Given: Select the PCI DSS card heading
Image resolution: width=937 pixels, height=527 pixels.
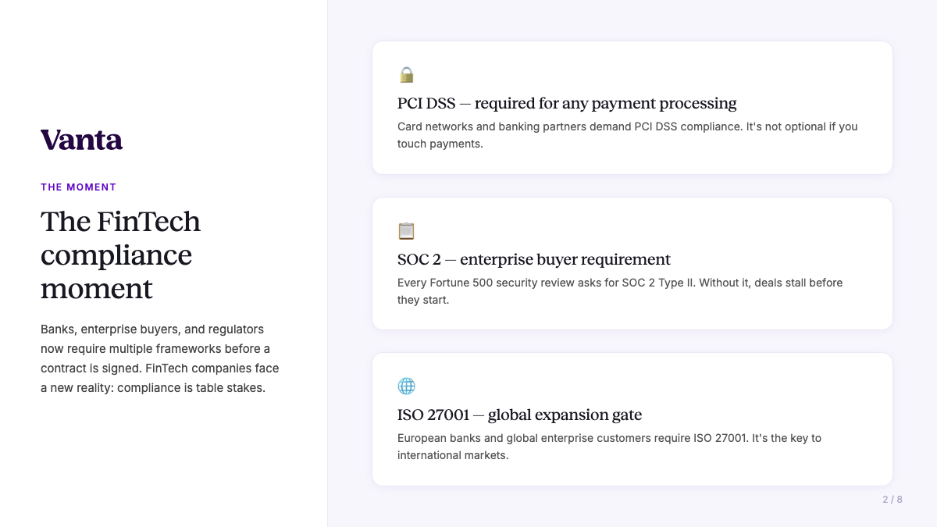Looking at the screenshot, I should (x=567, y=103).
